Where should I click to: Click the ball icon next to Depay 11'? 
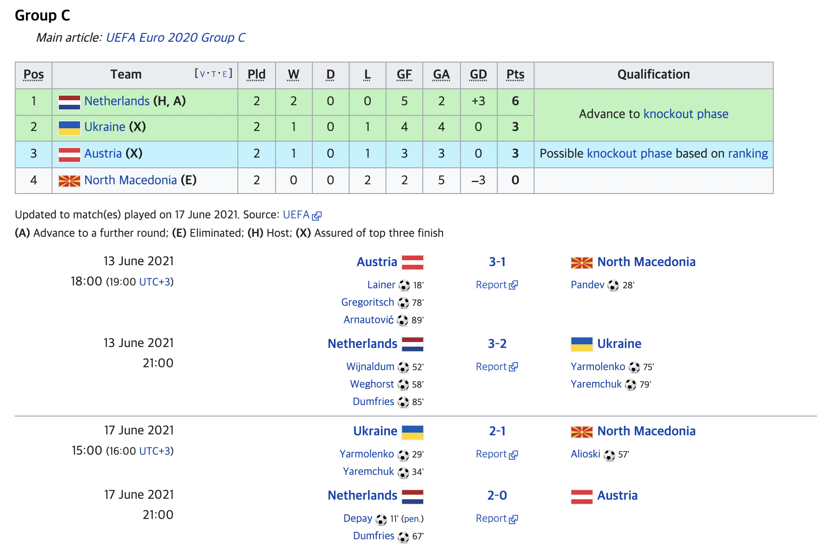[x=381, y=519]
